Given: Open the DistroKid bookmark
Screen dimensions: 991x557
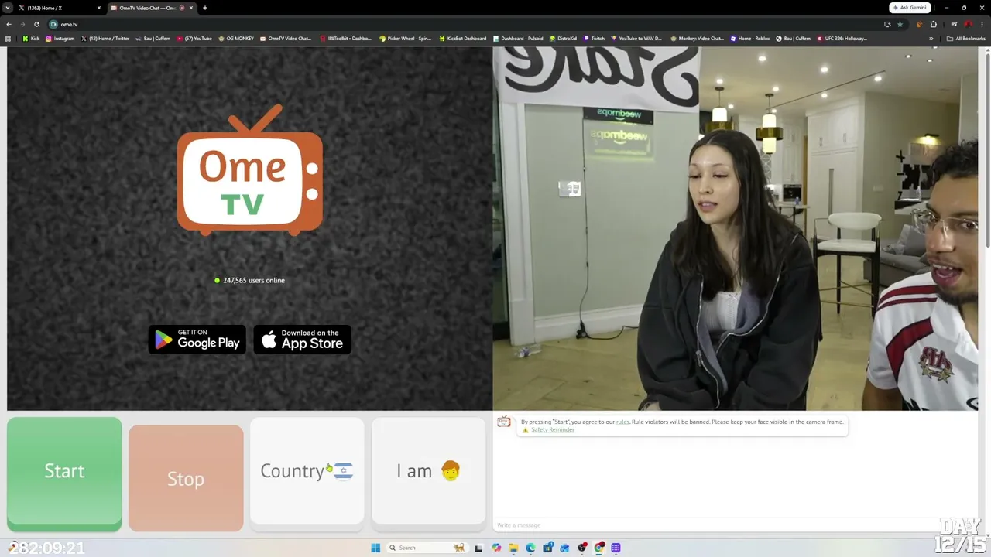Looking at the screenshot, I should click(563, 38).
